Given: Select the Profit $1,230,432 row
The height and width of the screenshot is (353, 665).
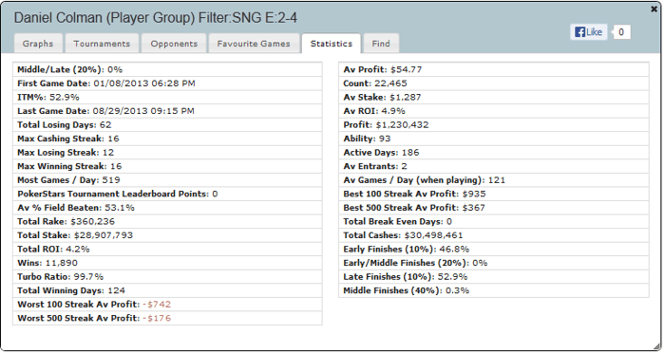Looking at the screenshot, I should [x=494, y=124].
